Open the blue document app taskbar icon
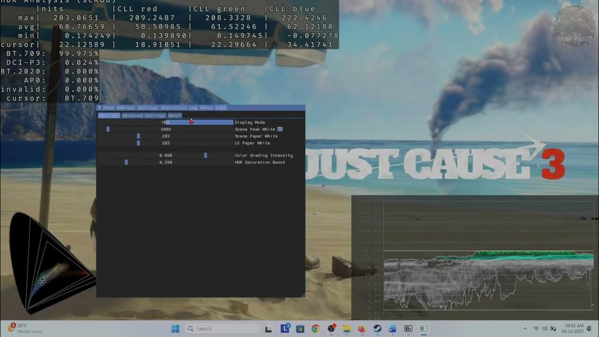Screen dimensions: 599x337 [393, 329]
